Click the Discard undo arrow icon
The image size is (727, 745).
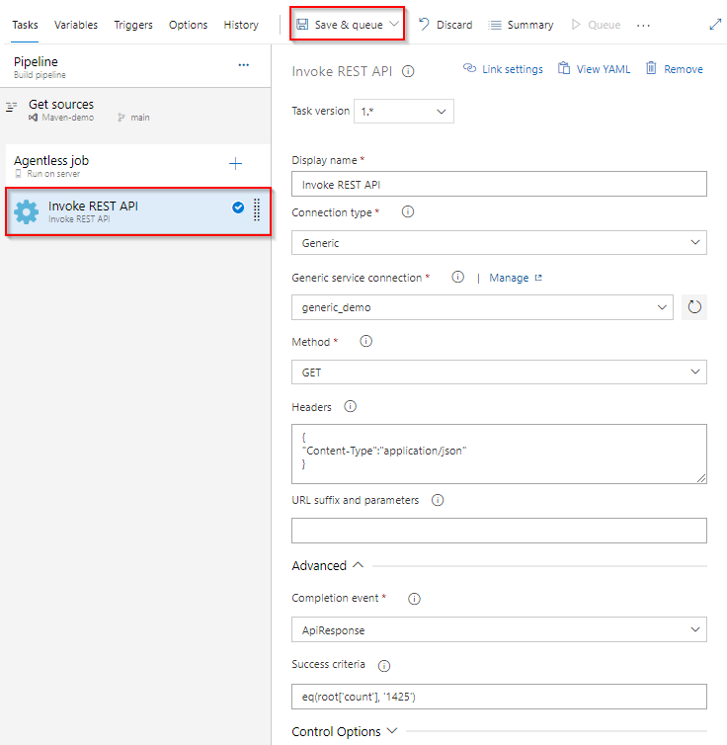point(424,24)
